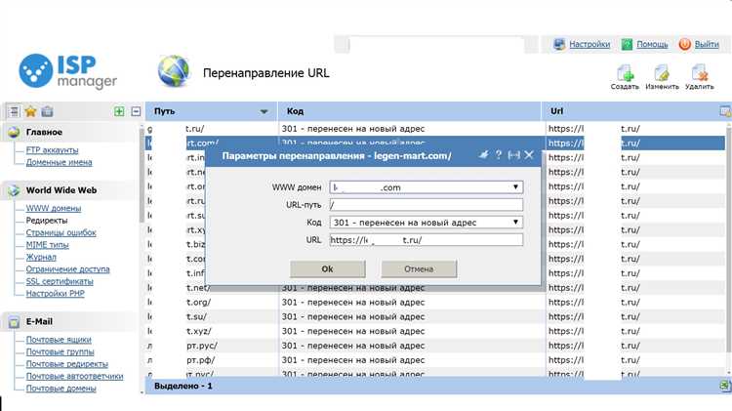This screenshot has height=411, width=732.
Task: Select the first table row ending t.ru/
Action: (435, 129)
